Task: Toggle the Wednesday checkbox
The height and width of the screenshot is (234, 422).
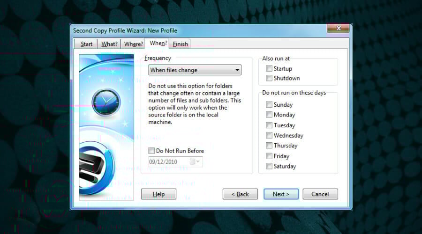Action: [x=269, y=136]
